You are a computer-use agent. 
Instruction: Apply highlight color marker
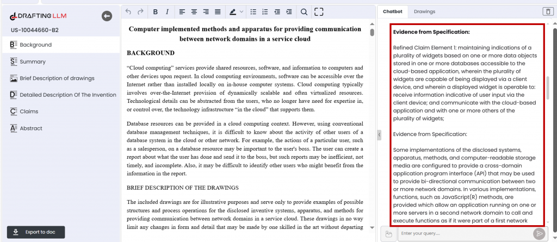[x=233, y=12]
